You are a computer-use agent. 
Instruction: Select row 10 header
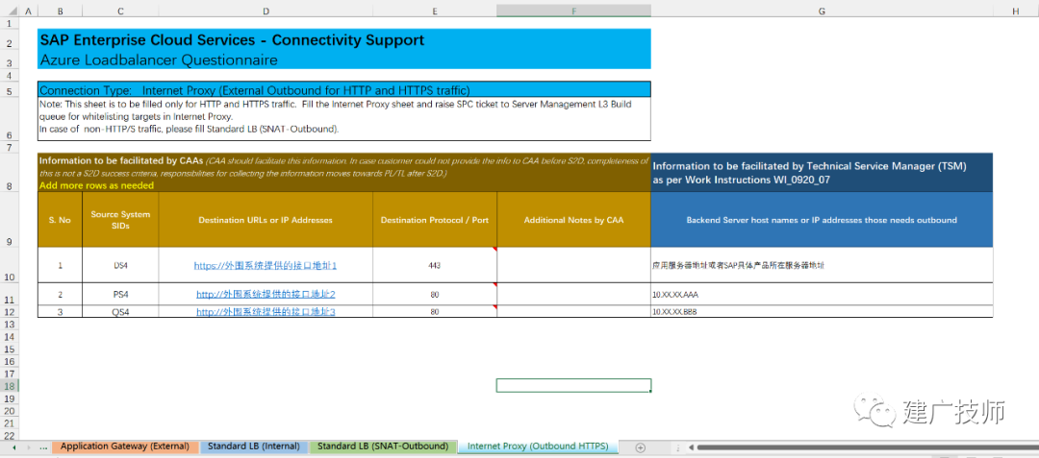(x=10, y=264)
